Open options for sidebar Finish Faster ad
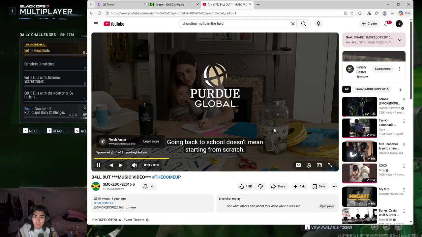The image size is (422, 237). [400, 69]
